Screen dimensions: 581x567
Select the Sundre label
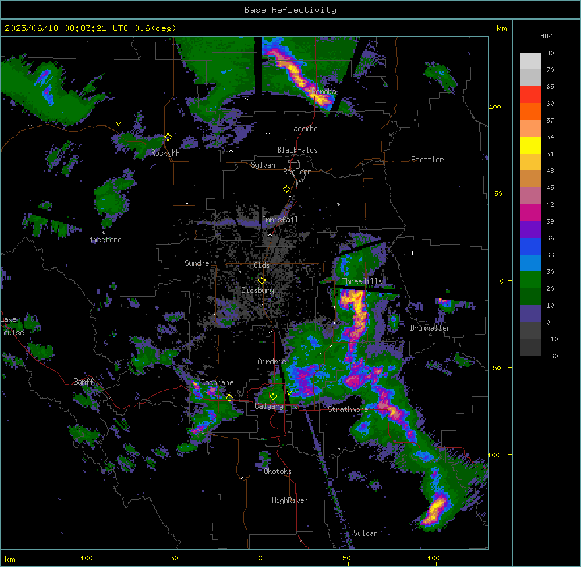pyautogui.click(x=197, y=263)
